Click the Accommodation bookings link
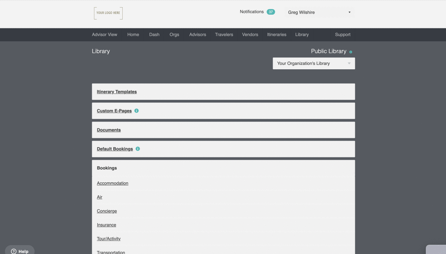The width and height of the screenshot is (446, 254). click(112, 183)
